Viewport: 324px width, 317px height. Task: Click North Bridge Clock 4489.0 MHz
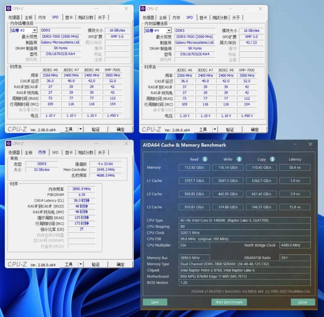coord(295,245)
